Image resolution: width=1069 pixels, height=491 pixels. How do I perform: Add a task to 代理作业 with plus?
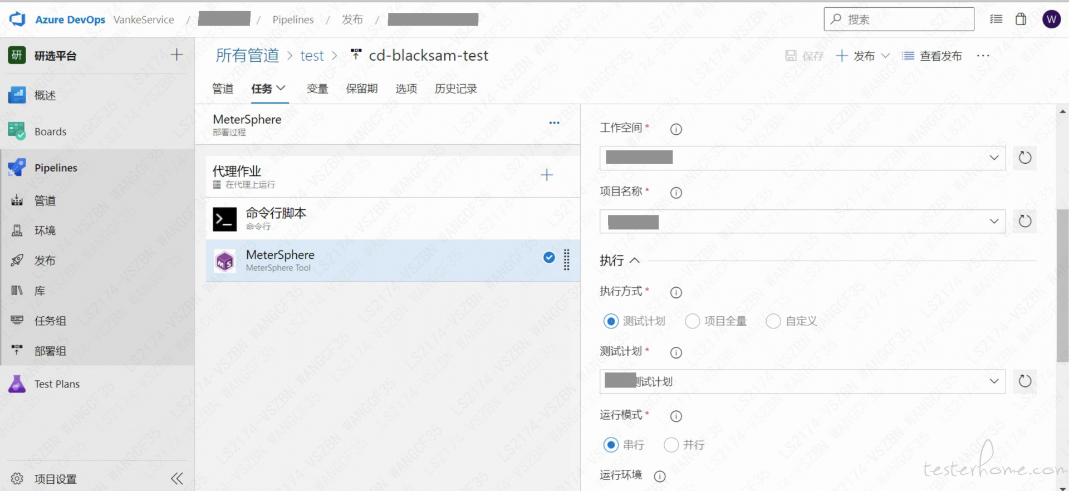tap(547, 175)
